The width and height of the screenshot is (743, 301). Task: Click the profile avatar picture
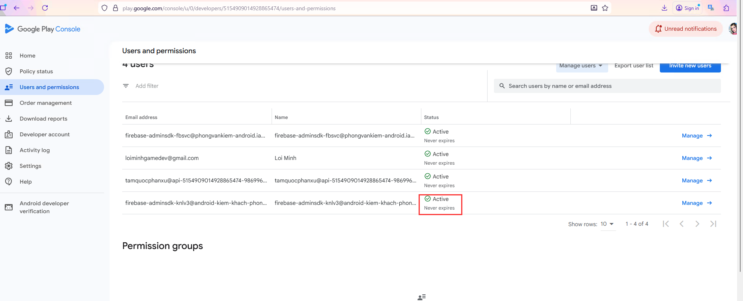click(x=733, y=29)
